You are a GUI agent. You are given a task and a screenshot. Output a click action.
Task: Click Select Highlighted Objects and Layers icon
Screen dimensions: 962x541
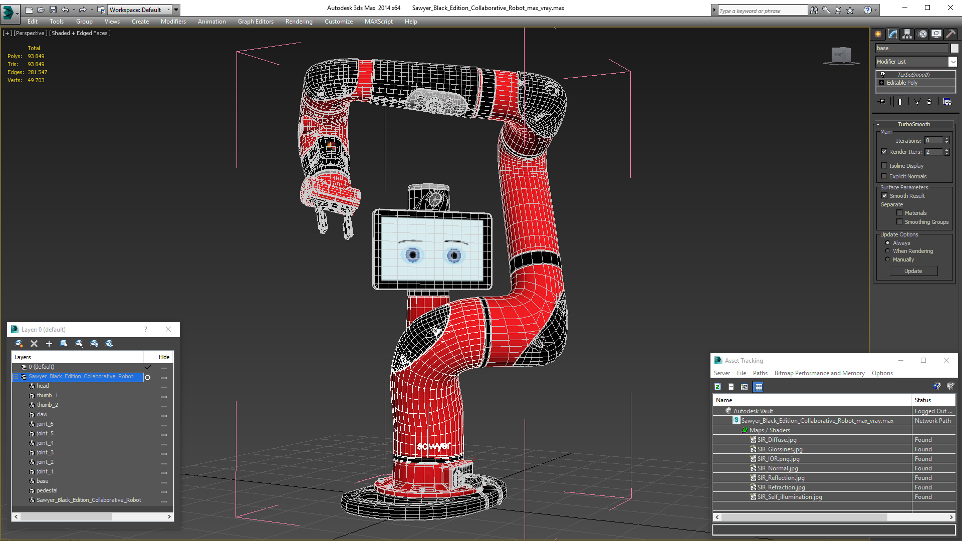[64, 344]
